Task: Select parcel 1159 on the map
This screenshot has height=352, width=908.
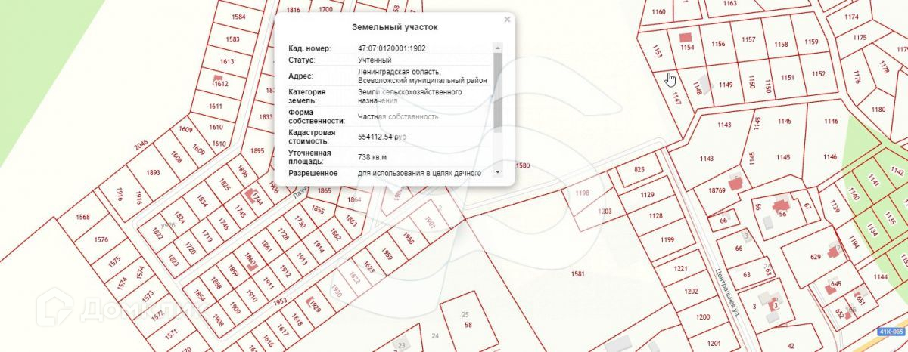Action: pyautogui.click(x=812, y=42)
